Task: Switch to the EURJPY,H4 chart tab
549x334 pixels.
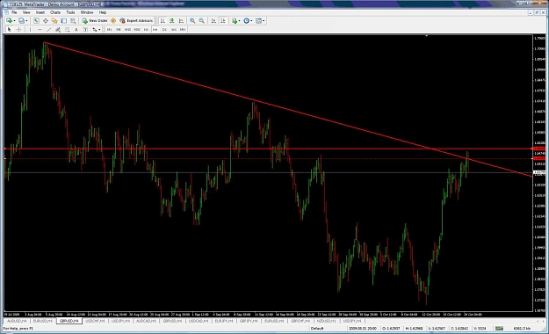Action: click(224, 321)
